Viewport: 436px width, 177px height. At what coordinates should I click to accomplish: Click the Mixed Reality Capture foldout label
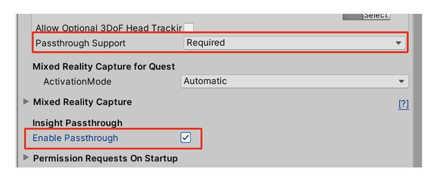[x=82, y=102]
